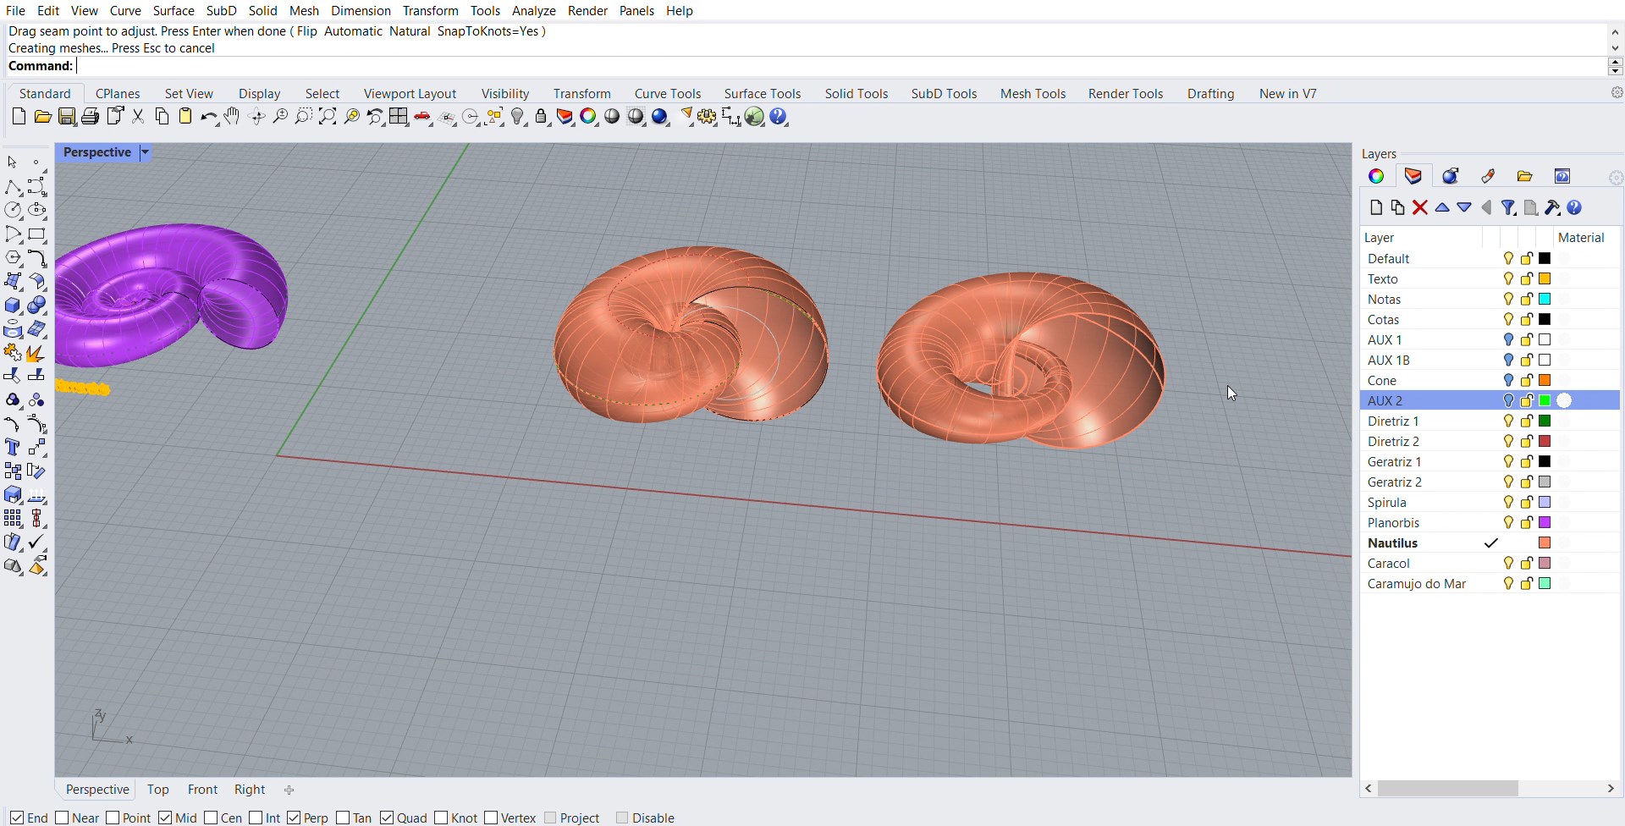Click the Boolean union spheres tool
Image resolution: width=1625 pixels, height=826 pixels.
[36, 306]
